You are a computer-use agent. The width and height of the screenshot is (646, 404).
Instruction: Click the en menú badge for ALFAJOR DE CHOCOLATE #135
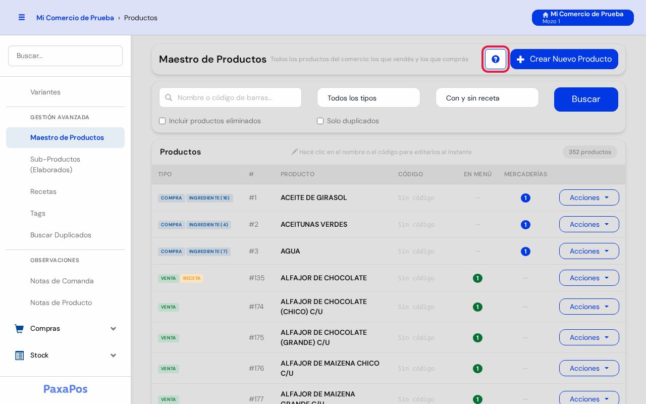tap(477, 278)
